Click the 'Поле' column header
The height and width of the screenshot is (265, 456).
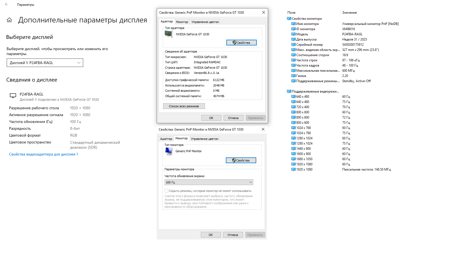[292, 13]
